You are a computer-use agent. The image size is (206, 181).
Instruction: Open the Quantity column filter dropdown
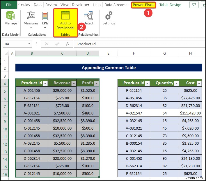tap(177, 83)
